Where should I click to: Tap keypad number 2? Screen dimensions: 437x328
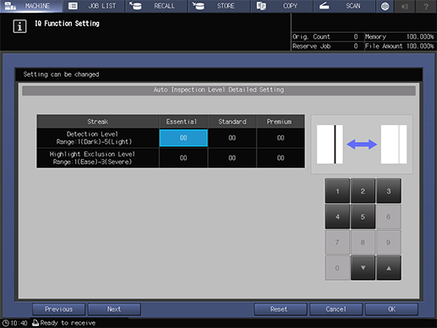(363, 191)
